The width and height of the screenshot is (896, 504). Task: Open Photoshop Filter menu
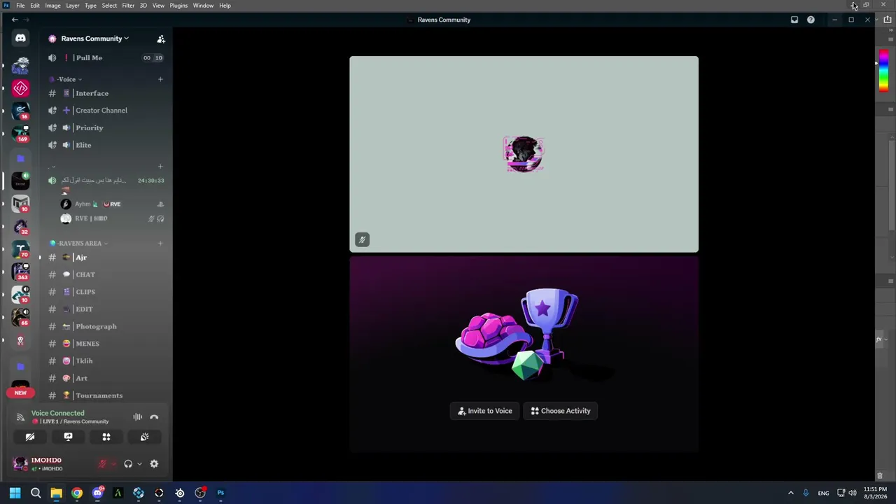pyautogui.click(x=128, y=6)
